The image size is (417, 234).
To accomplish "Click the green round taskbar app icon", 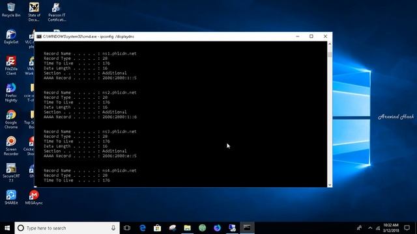I will (203, 228).
